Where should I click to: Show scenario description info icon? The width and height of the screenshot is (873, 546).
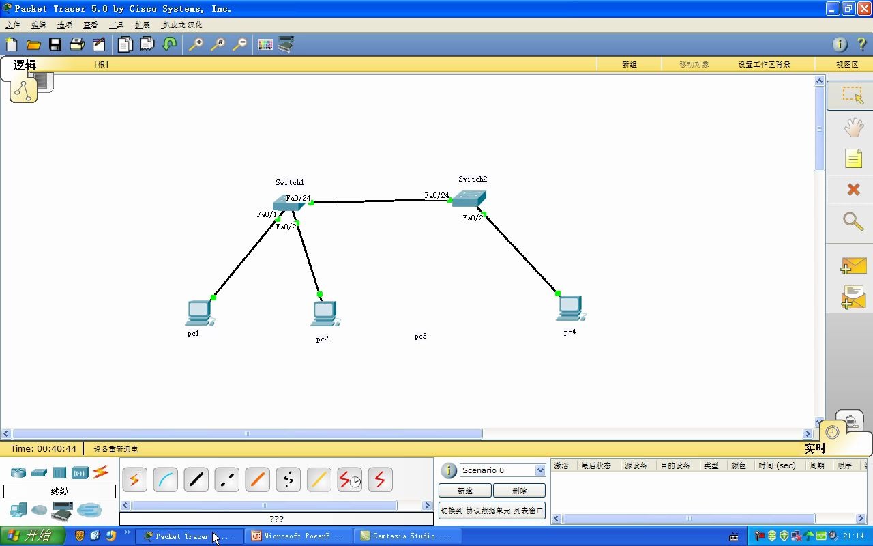[449, 470]
